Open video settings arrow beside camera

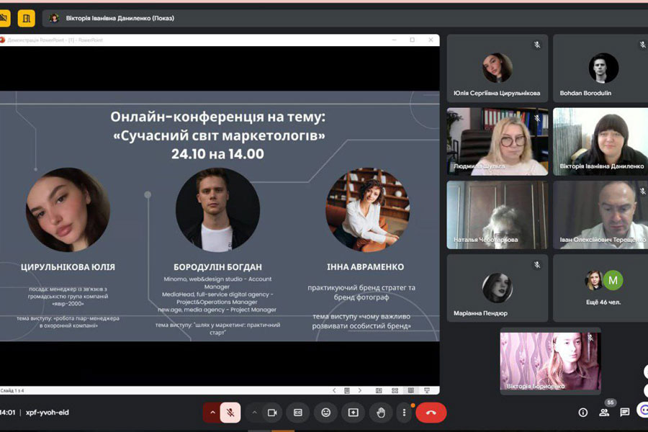pyautogui.click(x=254, y=412)
